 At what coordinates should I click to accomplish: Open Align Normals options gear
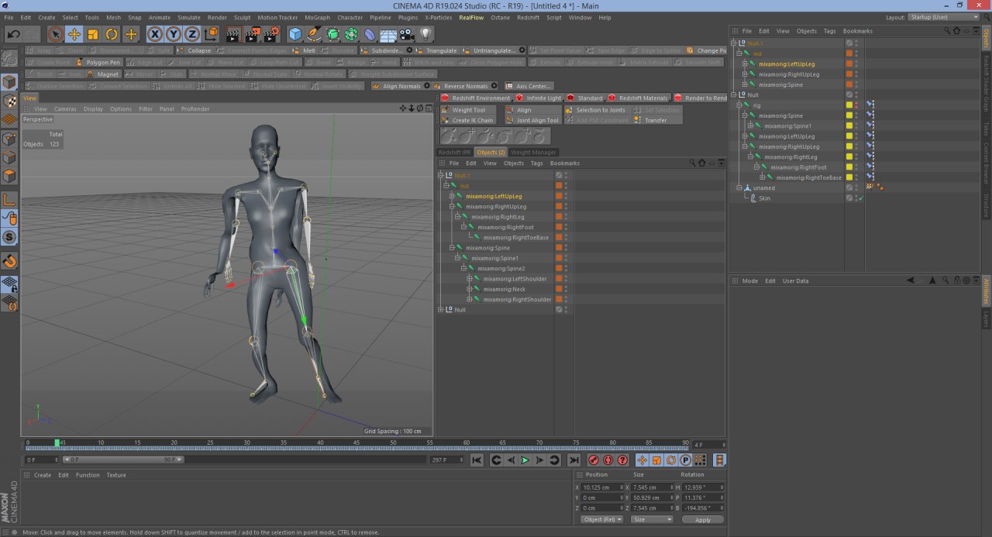tap(428, 86)
